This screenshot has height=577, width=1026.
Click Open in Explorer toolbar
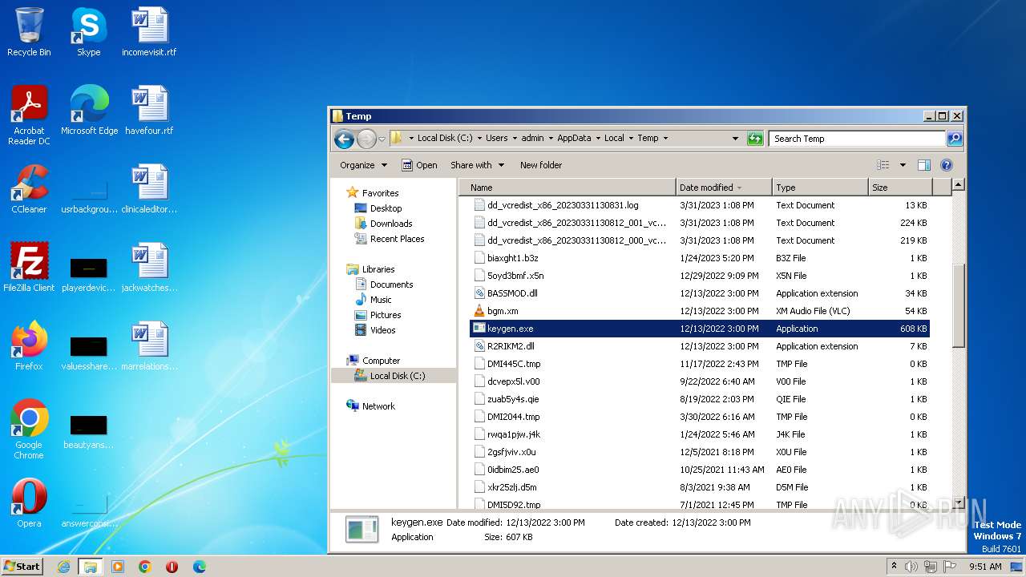tap(419, 165)
